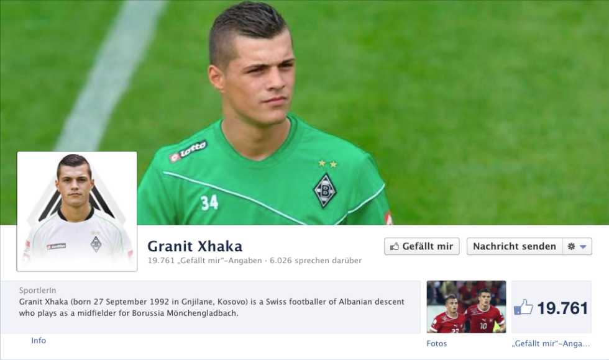Click the blue thumbs-up likes icon
The width and height of the screenshot is (609, 360).
coord(523,307)
